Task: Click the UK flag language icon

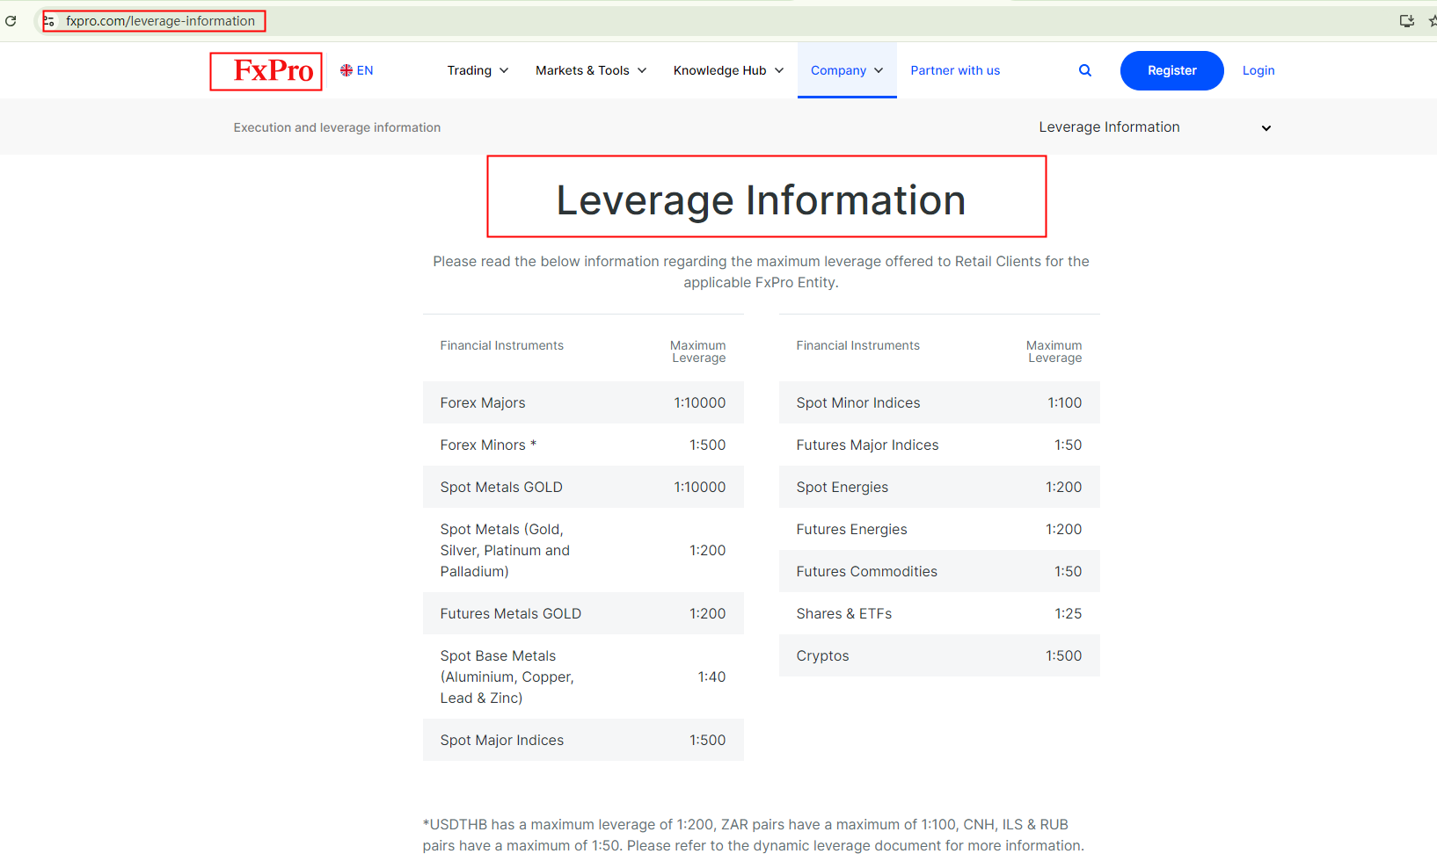Action: coord(346,70)
